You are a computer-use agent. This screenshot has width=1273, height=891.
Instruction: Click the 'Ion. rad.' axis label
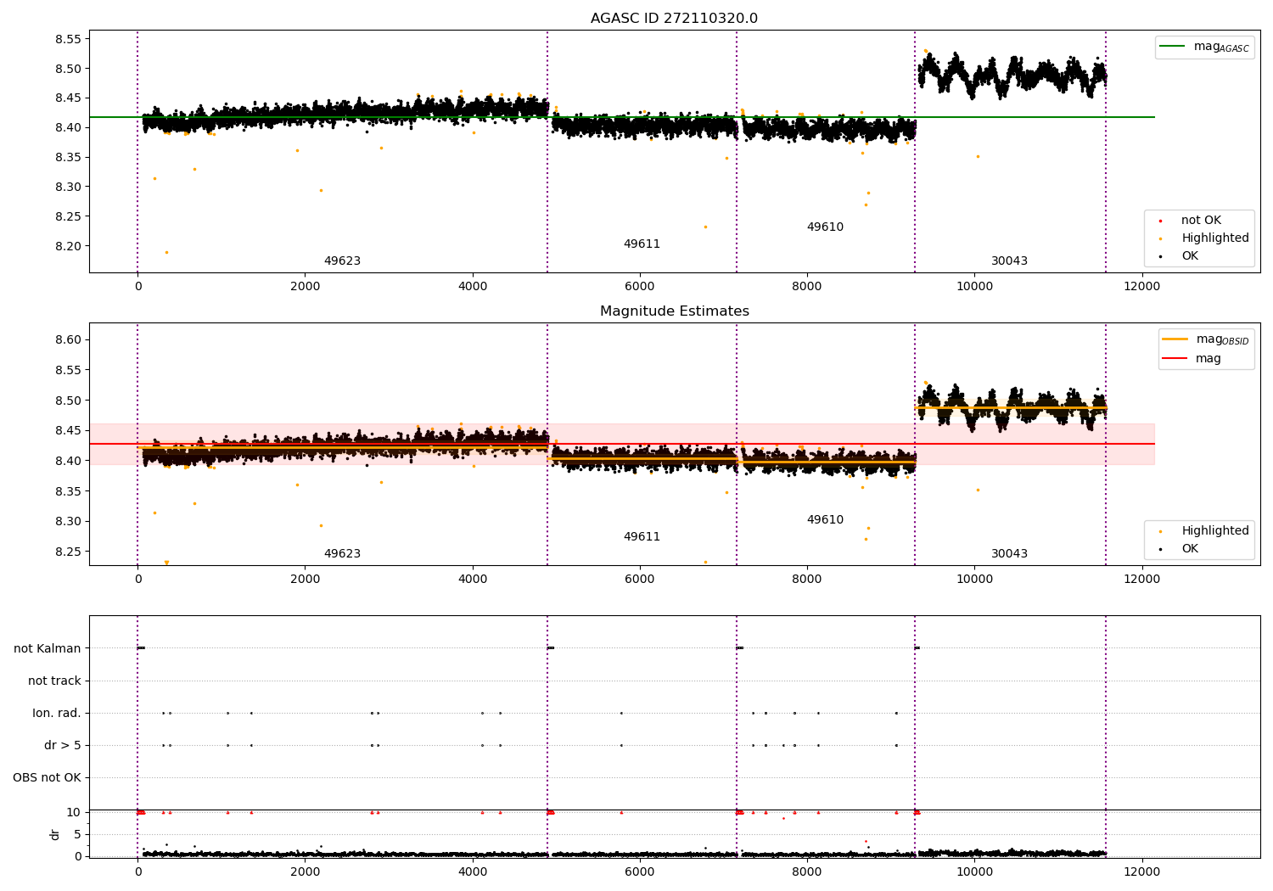tap(57, 714)
